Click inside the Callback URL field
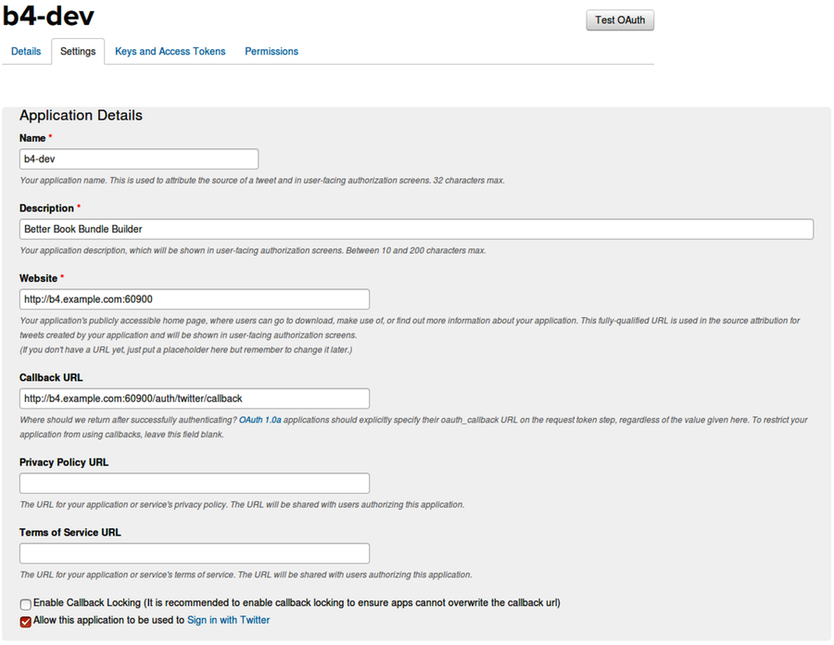This screenshot has width=834, height=645. coord(195,398)
